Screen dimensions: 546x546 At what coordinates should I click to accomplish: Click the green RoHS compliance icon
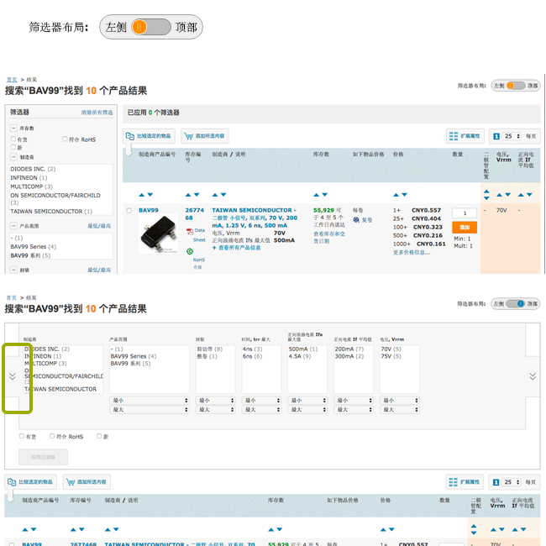tap(190, 251)
